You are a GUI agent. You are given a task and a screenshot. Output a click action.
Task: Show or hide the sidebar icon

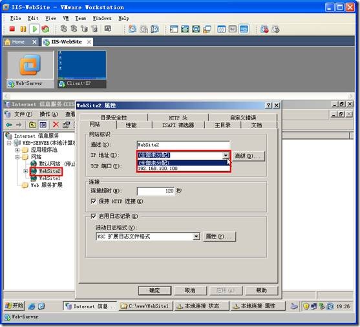click(x=174, y=29)
